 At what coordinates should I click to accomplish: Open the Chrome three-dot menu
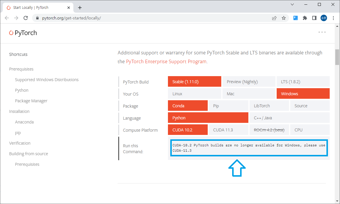333,18
